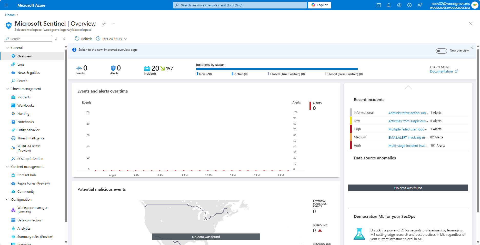Viewport: 480px width, 245px height.
Task: Open the portal hamburger menu
Action: 6,5
